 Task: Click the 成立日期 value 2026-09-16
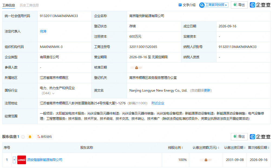click(x=227, y=26)
